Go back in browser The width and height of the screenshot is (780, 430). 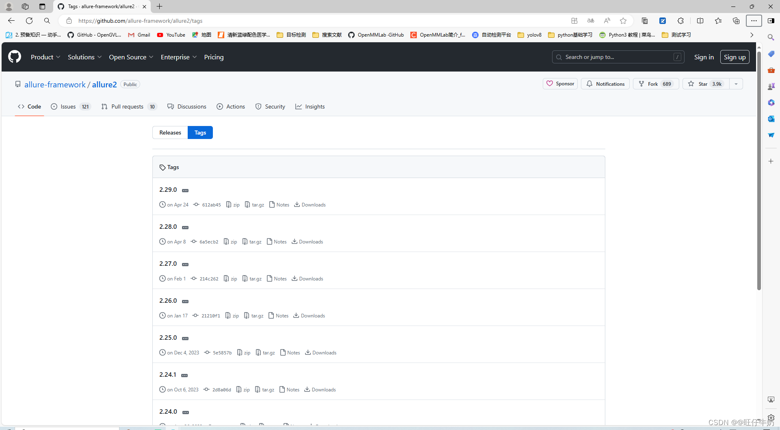[x=11, y=21]
